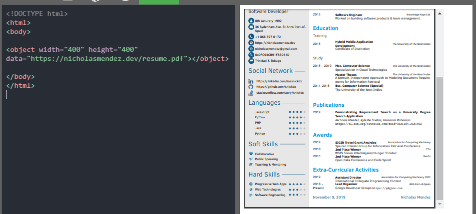Click the Nicholas Mendez signature text
Image resolution: width=476 pixels, height=214 pixels.
(x=415, y=198)
